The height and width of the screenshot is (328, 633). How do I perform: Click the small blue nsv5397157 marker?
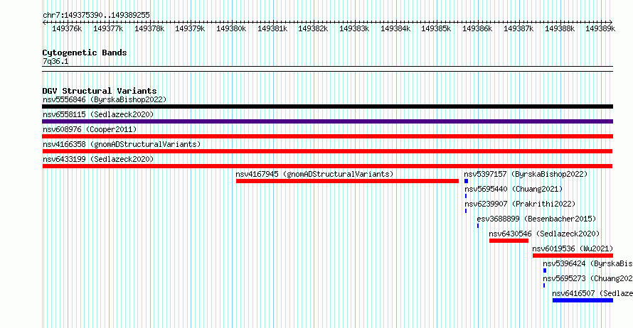click(466, 181)
